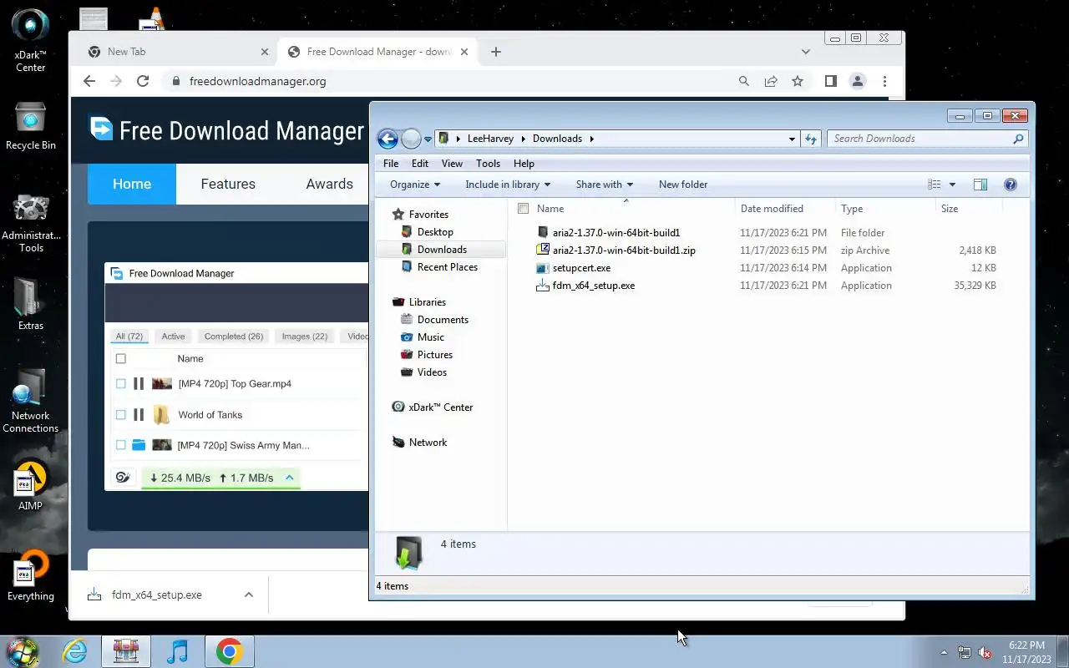Refresh the Downloads folder address bar
Image resolution: width=1069 pixels, height=668 pixels.
[x=810, y=139]
